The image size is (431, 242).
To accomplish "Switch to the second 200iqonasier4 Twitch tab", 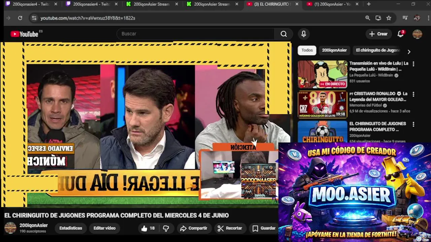I will (x=91, y=4).
